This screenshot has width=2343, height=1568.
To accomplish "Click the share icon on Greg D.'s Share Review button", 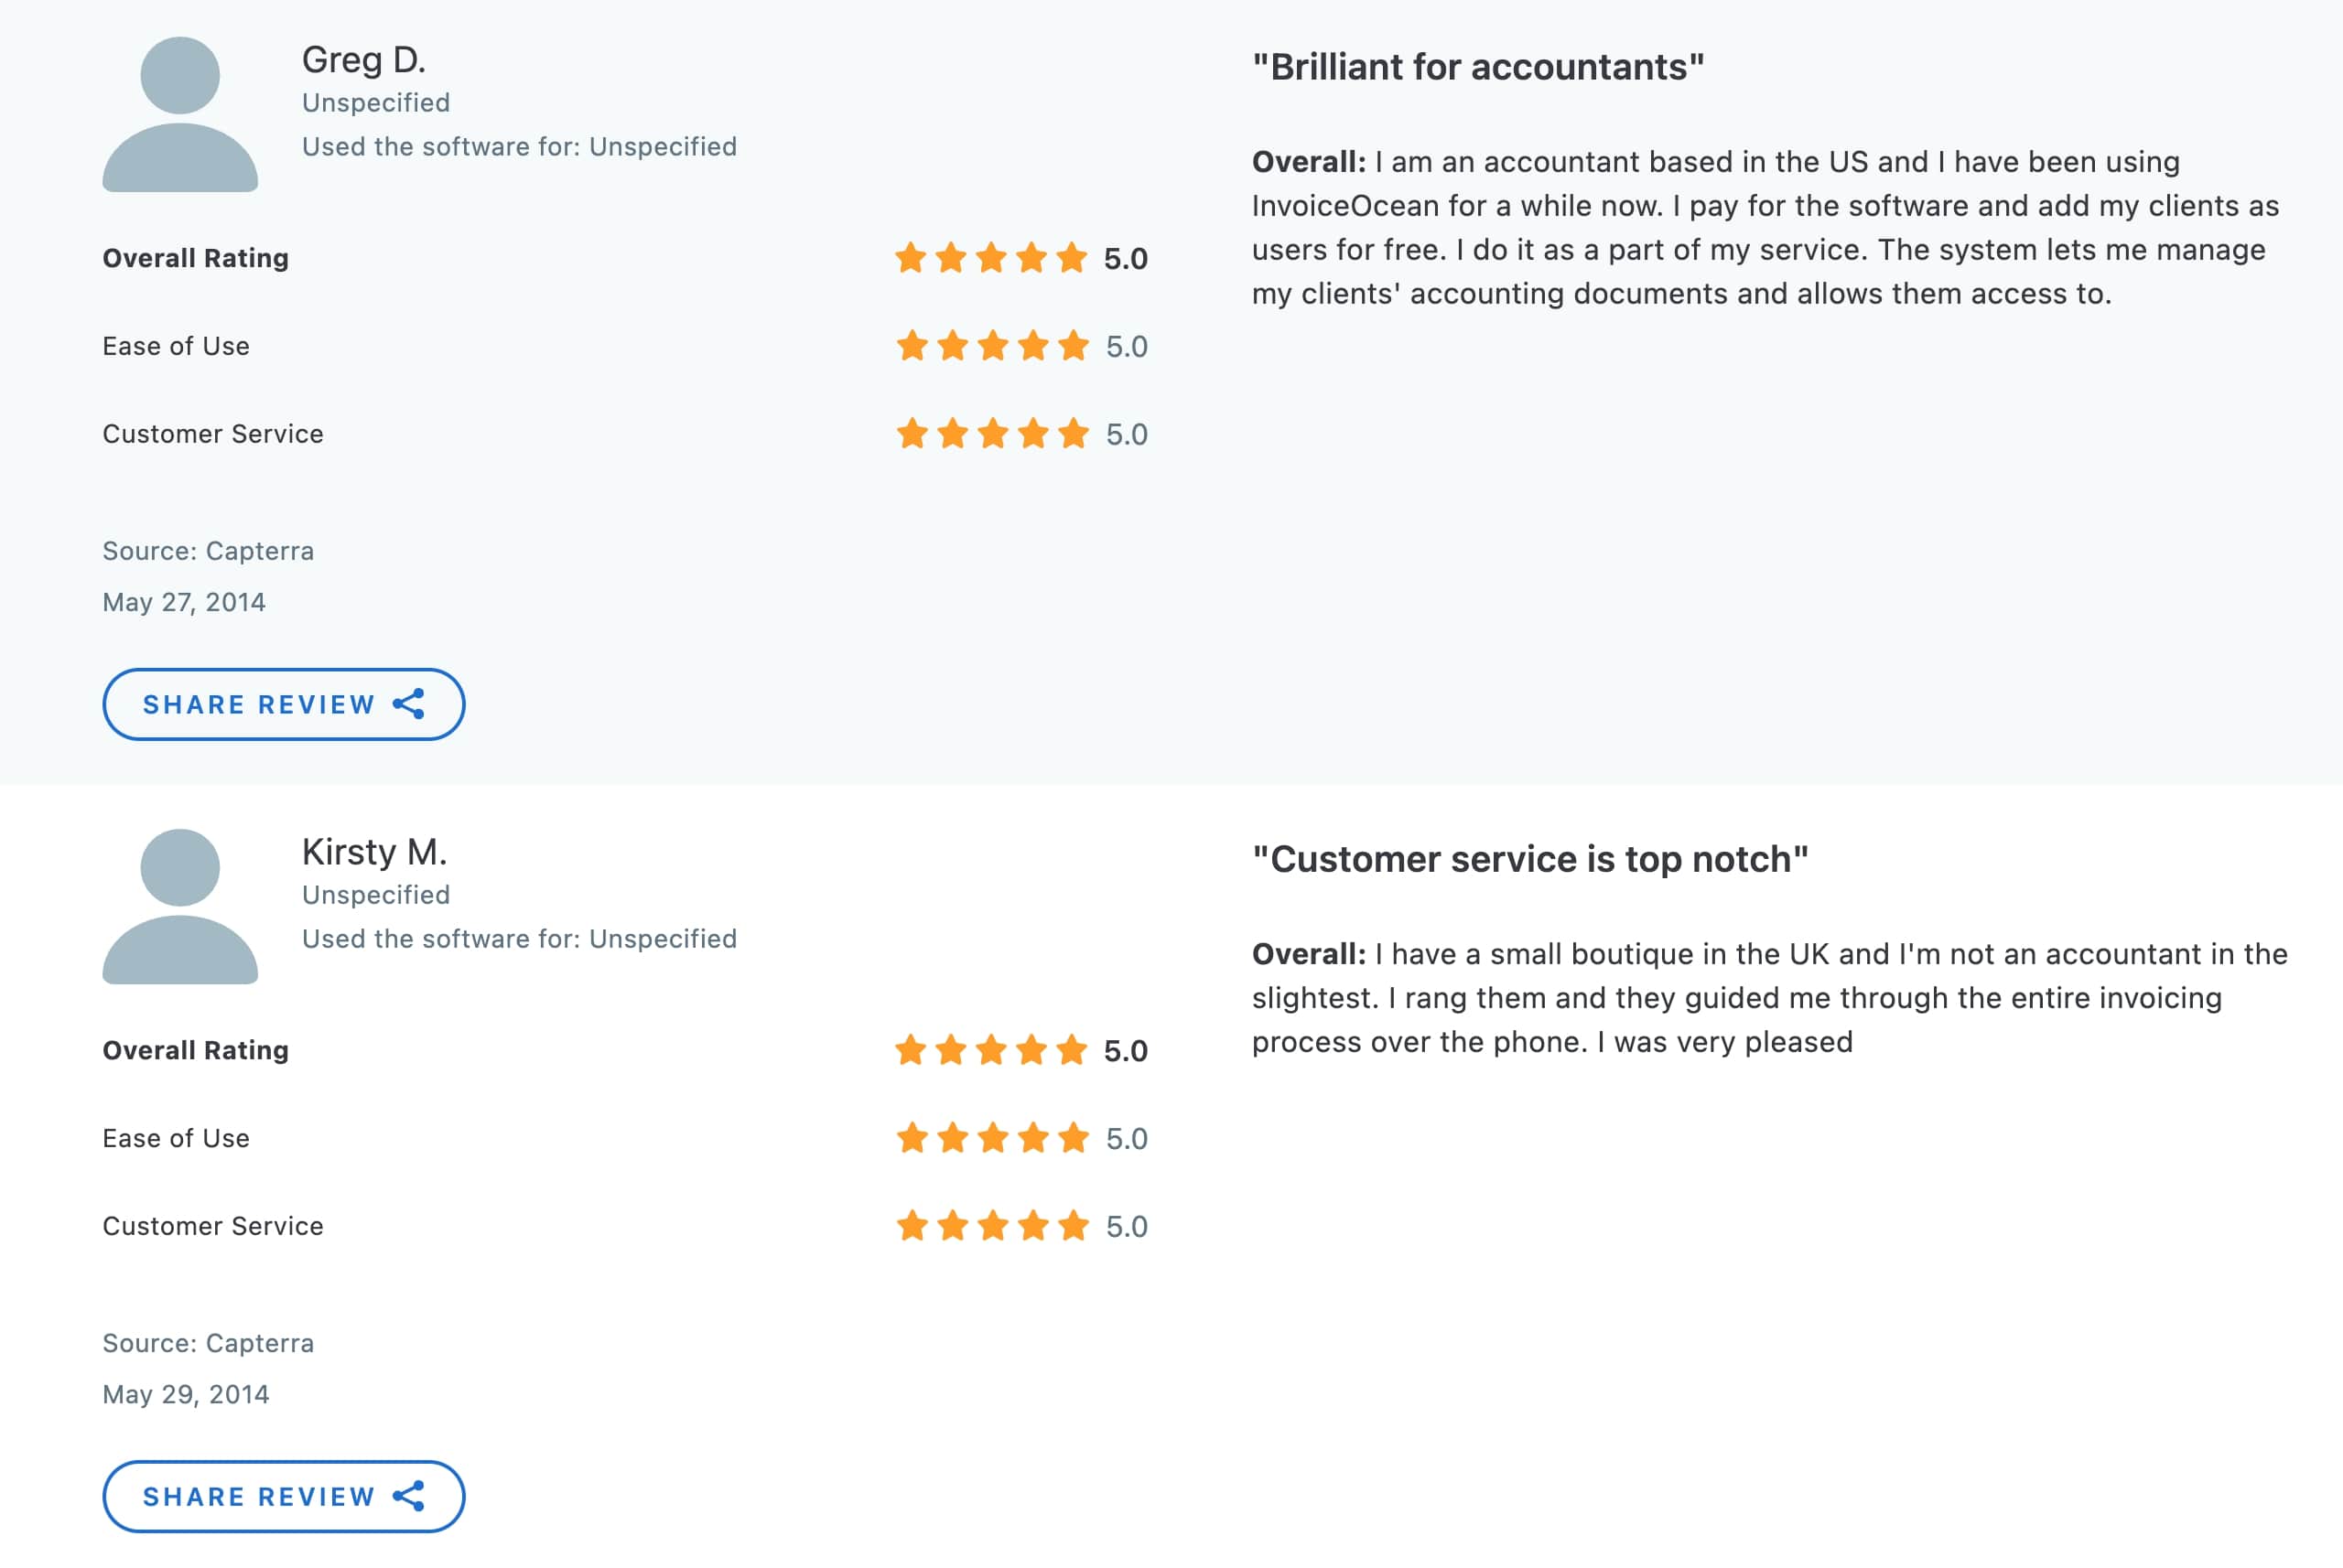I will (409, 704).
